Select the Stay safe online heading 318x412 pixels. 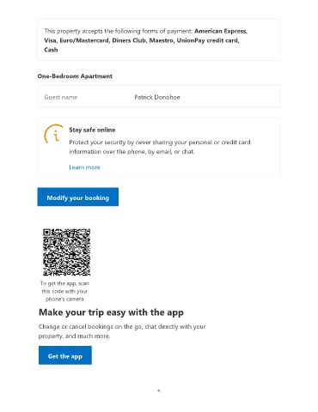[x=92, y=130]
